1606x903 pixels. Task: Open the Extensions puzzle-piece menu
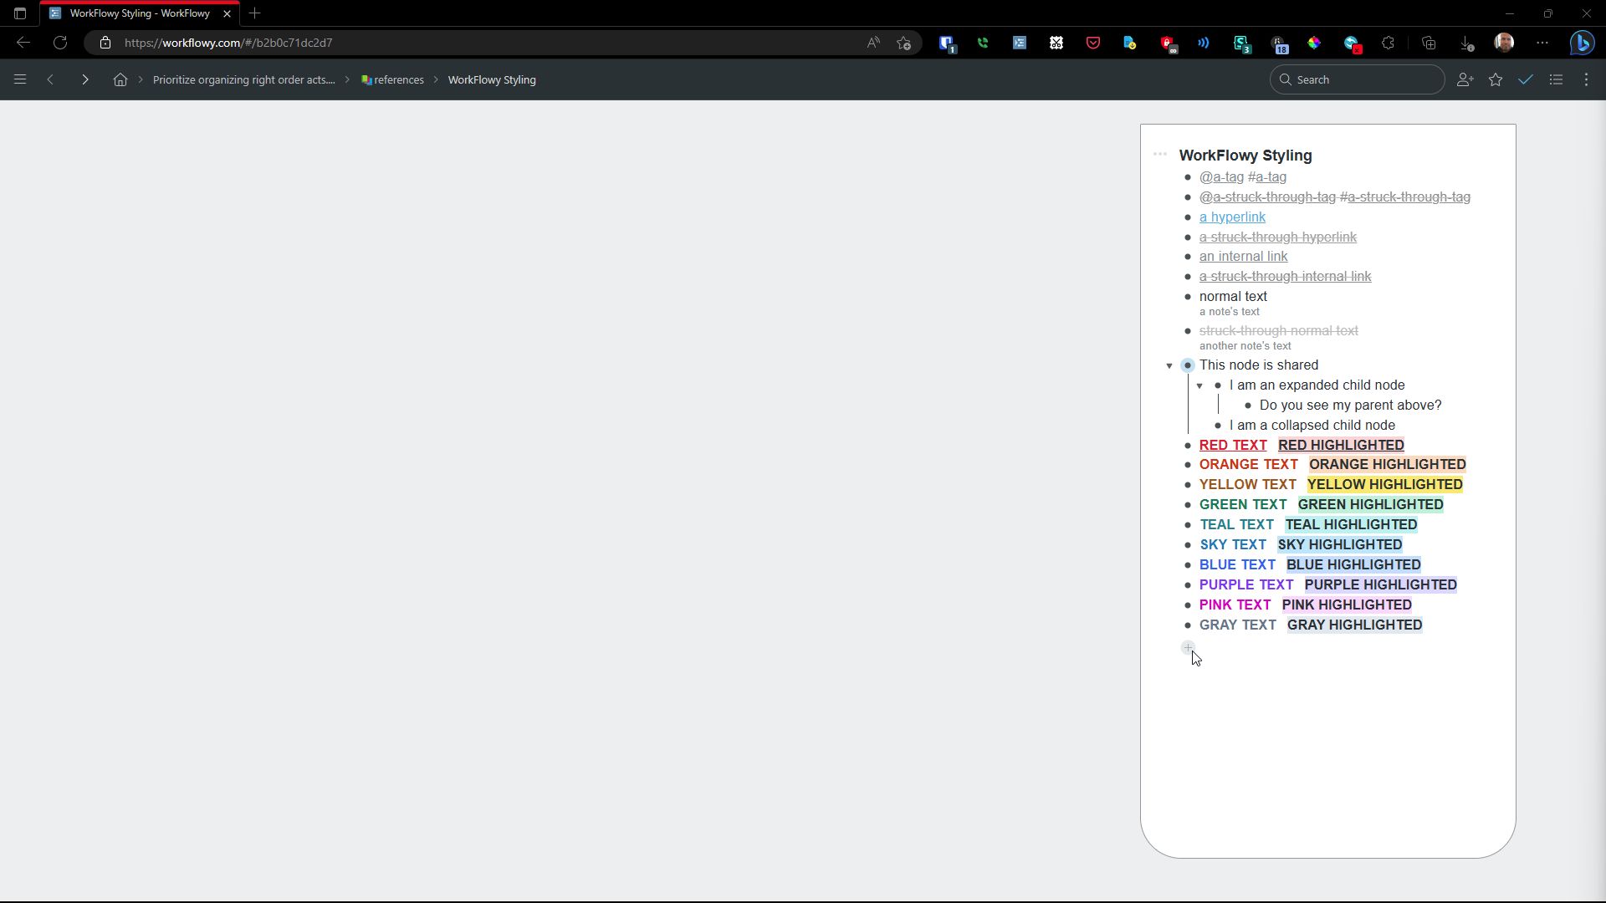pyautogui.click(x=1388, y=43)
